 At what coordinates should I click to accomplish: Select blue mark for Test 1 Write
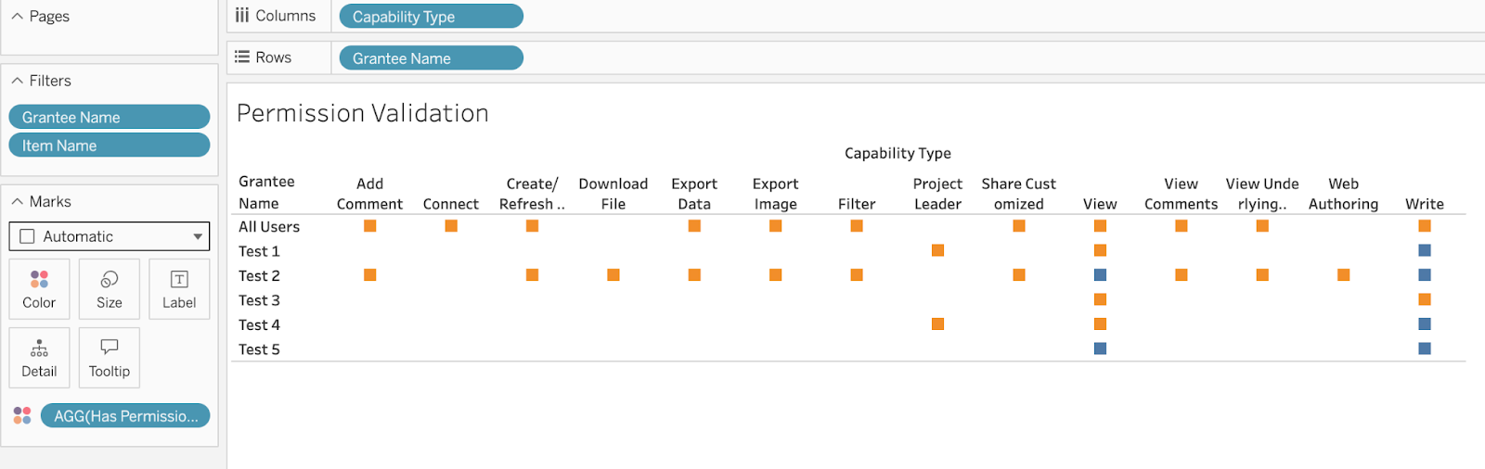(1425, 250)
